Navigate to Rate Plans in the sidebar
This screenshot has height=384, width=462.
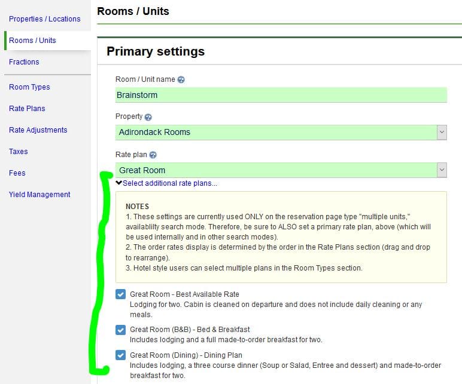27,109
